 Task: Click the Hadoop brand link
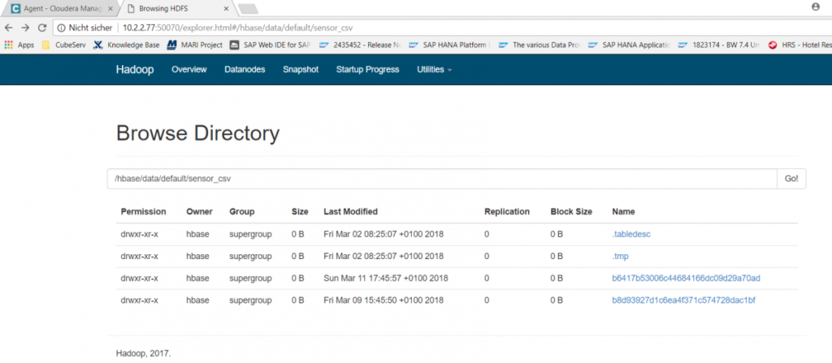tap(135, 70)
